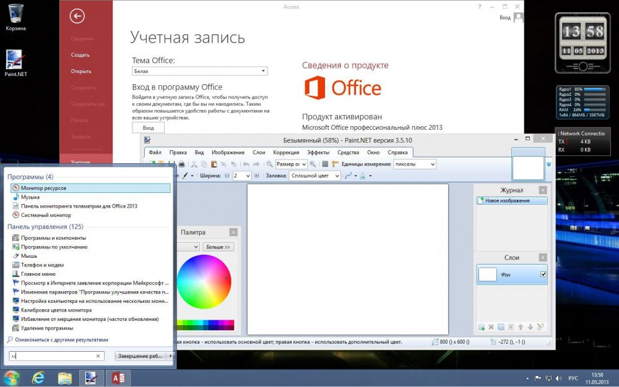Open the Paint.NET desktop shortcut icon
619x387 pixels.
15,63
